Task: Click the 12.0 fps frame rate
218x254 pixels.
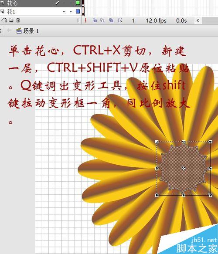Action: [x=156, y=20]
